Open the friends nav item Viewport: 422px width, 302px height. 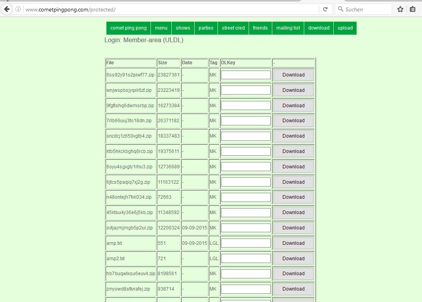260,28
